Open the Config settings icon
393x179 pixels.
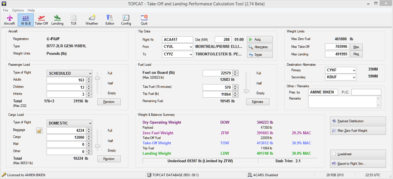[126, 20]
